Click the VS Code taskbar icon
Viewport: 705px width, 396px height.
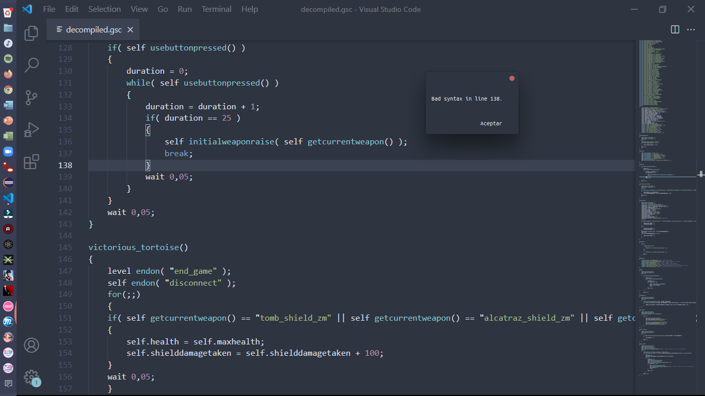point(8,198)
